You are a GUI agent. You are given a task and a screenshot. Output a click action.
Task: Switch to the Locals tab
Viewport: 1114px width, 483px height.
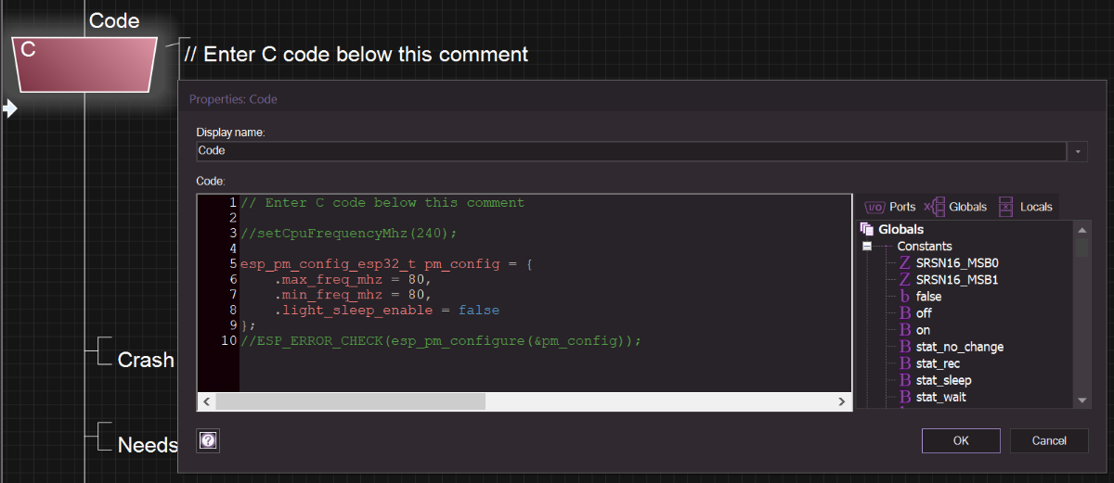(1025, 207)
